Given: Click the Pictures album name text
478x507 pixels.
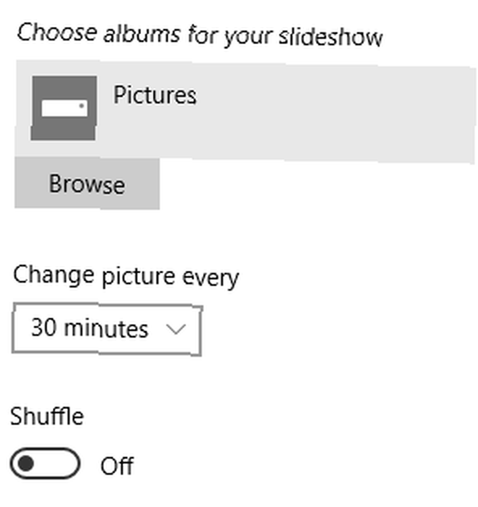Looking at the screenshot, I should click(155, 95).
